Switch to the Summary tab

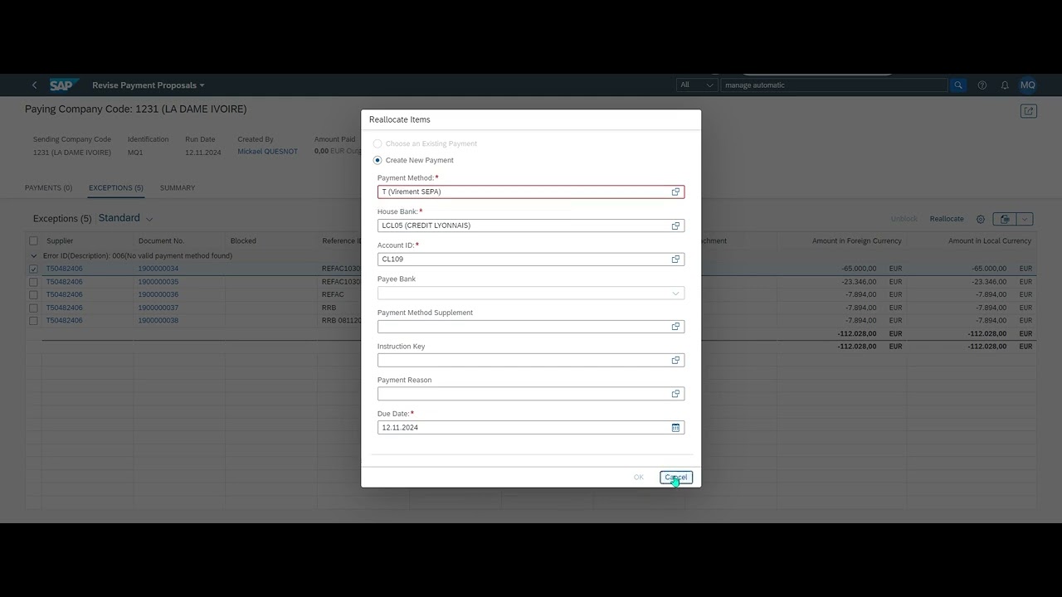178,188
